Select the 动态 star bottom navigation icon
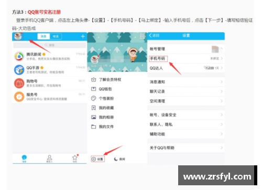262x190 pixels. coord(75,159)
